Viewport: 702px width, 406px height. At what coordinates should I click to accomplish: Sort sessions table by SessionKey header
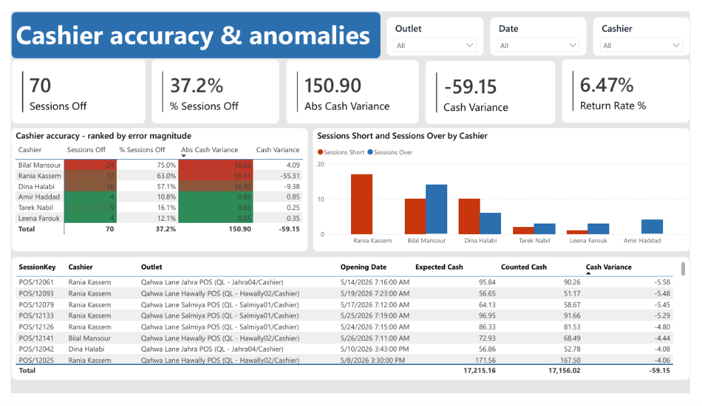pos(38,267)
